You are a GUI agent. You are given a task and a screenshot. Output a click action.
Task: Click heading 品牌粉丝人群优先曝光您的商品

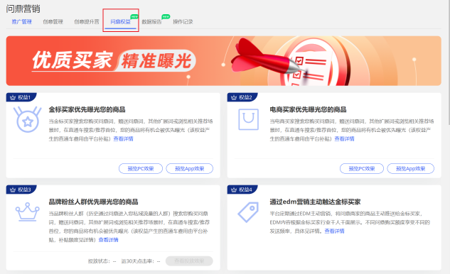[x=93, y=202]
